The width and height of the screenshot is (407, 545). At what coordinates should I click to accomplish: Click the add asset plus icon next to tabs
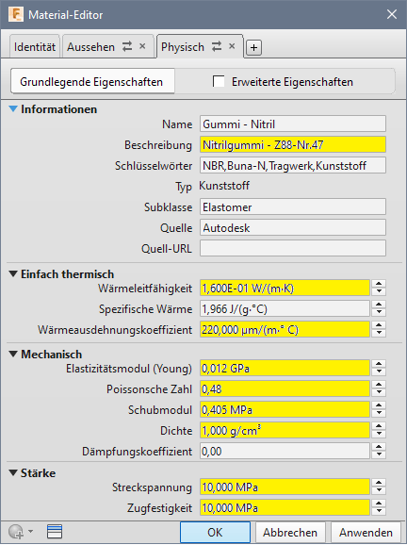tap(253, 47)
